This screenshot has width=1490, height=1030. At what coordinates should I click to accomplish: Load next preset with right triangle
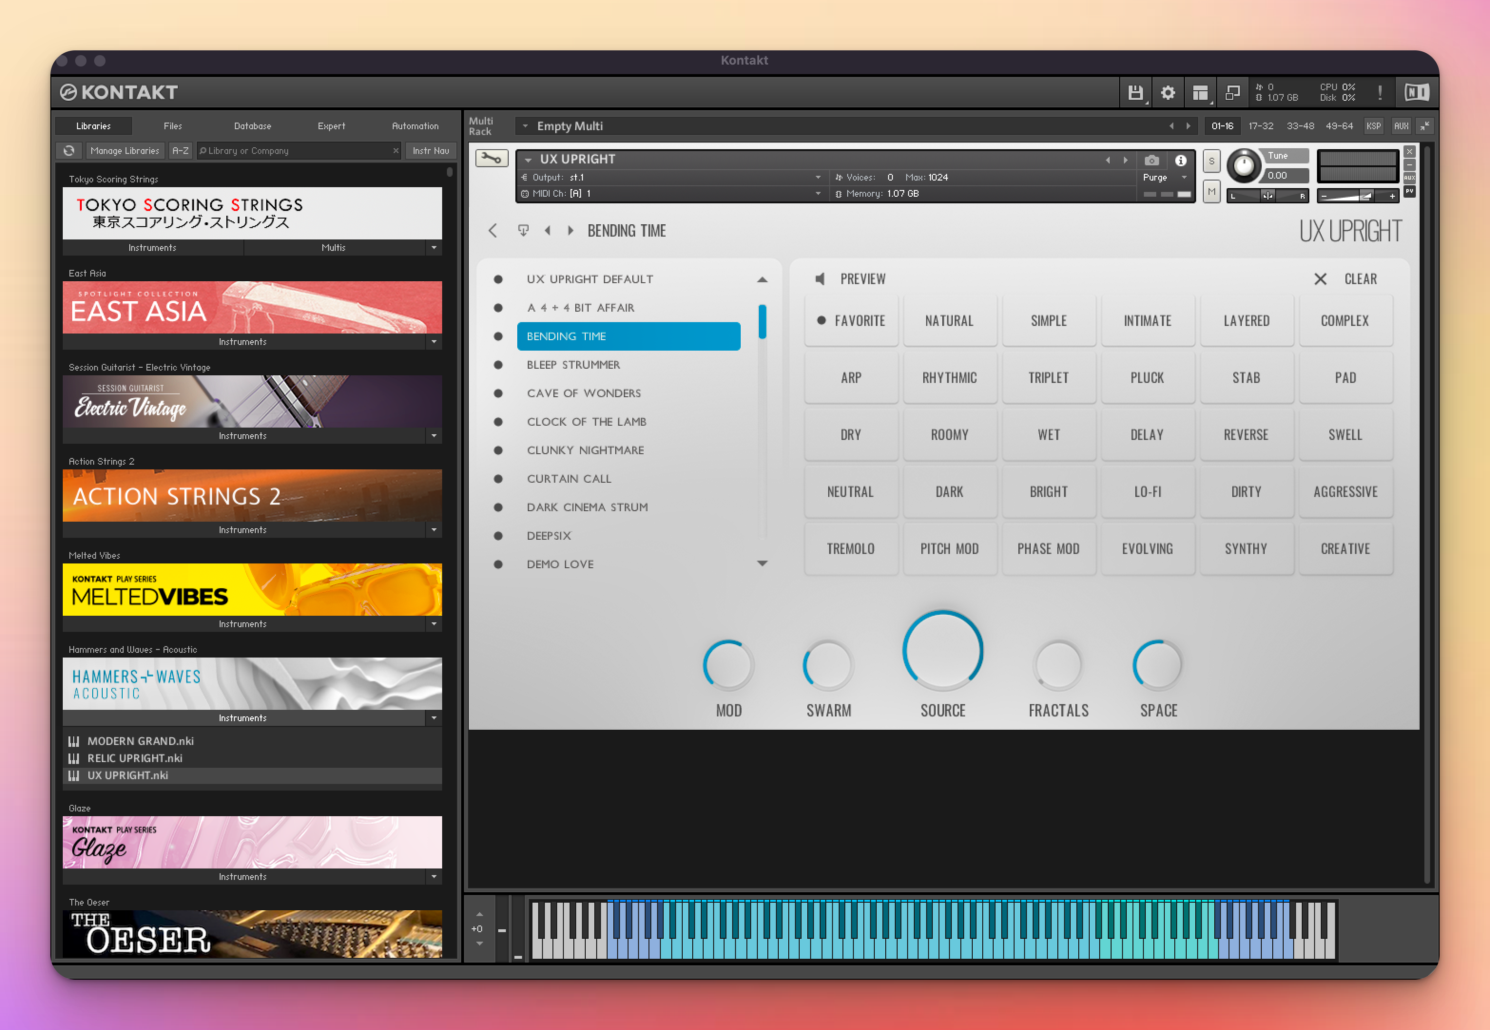click(571, 230)
